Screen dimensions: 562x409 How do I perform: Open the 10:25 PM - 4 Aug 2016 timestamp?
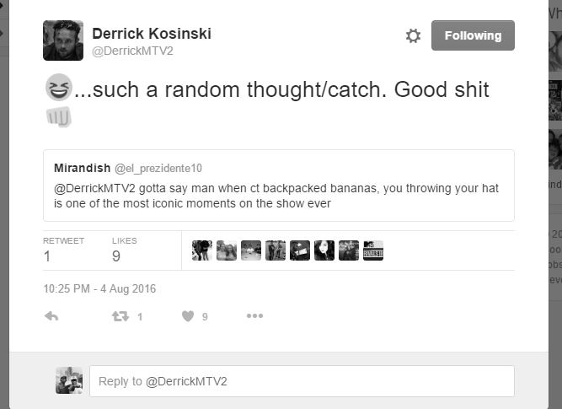(99, 288)
